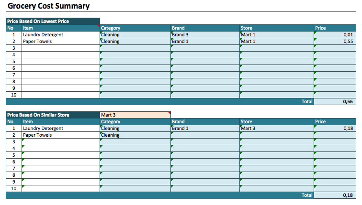The height and width of the screenshot is (205, 362).
Task: Click No header in Lowest Price table
Action: click(14, 28)
